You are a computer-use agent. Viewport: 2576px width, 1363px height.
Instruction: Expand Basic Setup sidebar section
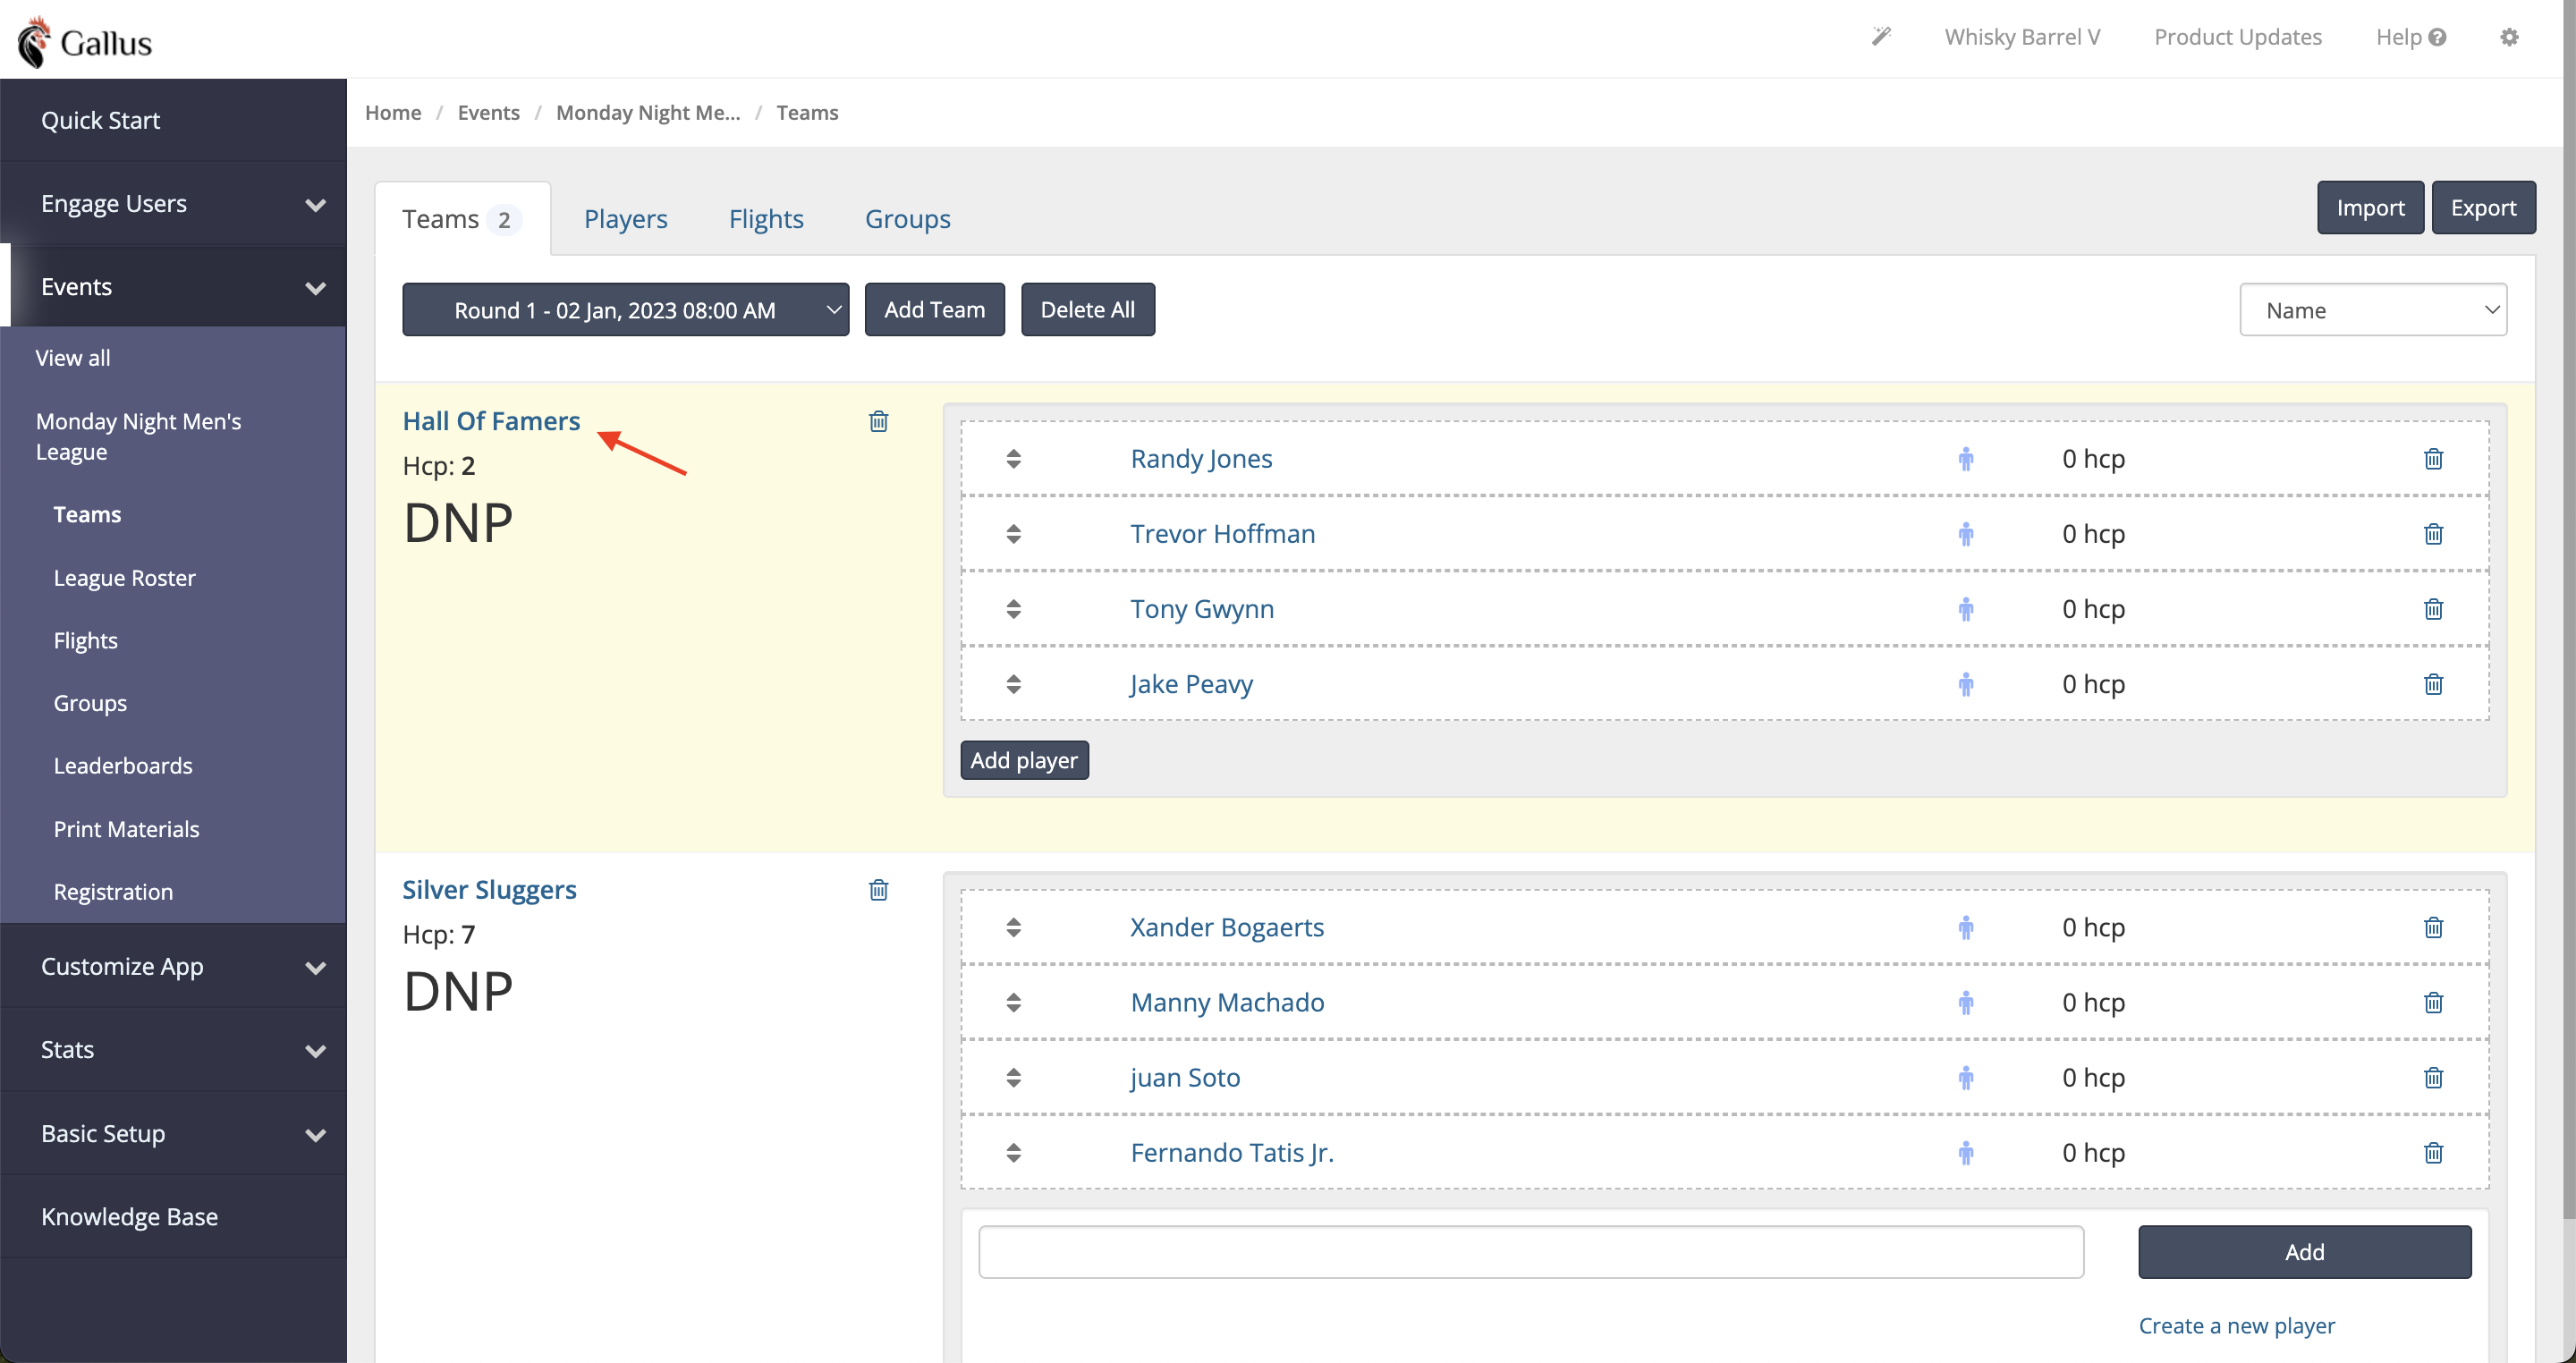174,1133
